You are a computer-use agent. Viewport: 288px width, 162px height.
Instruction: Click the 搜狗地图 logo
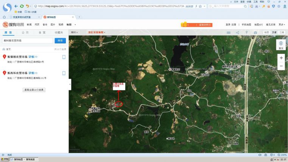(13, 25)
